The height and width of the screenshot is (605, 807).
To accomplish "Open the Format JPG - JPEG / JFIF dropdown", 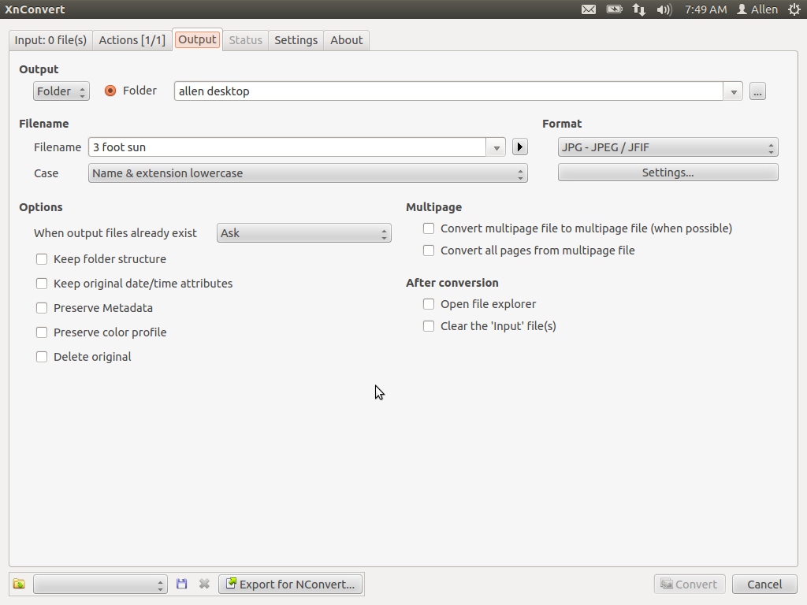I will (x=668, y=147).
